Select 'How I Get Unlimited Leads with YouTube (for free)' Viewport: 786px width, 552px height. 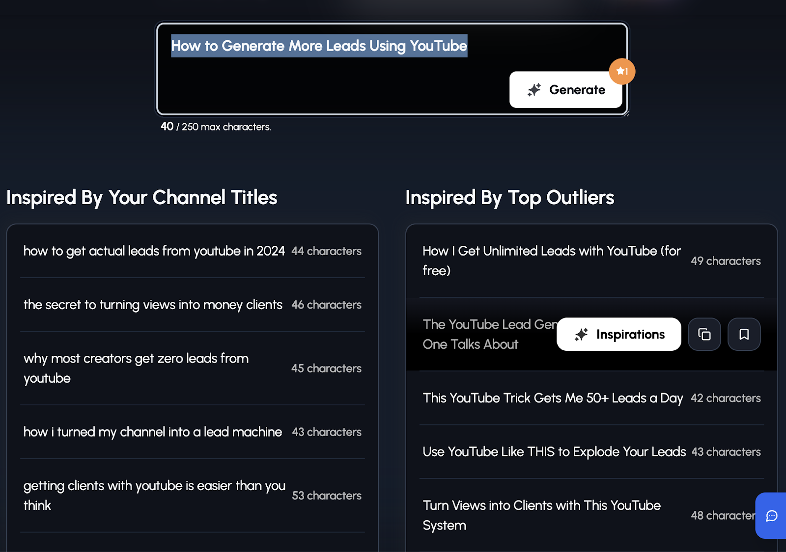pos(551,261)
